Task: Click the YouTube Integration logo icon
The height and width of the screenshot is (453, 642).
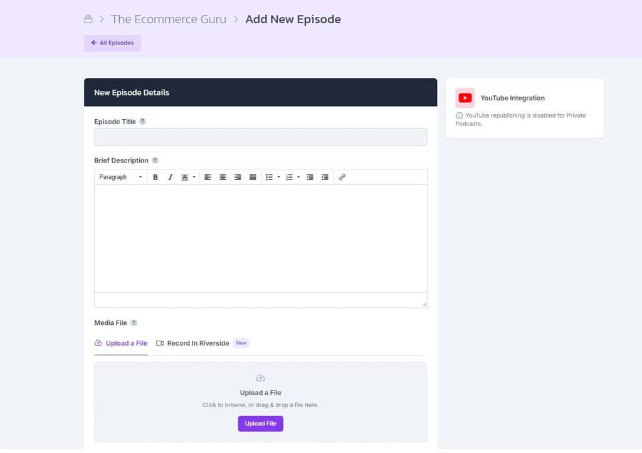Action: pyautogui.click(x=465, y=98)
